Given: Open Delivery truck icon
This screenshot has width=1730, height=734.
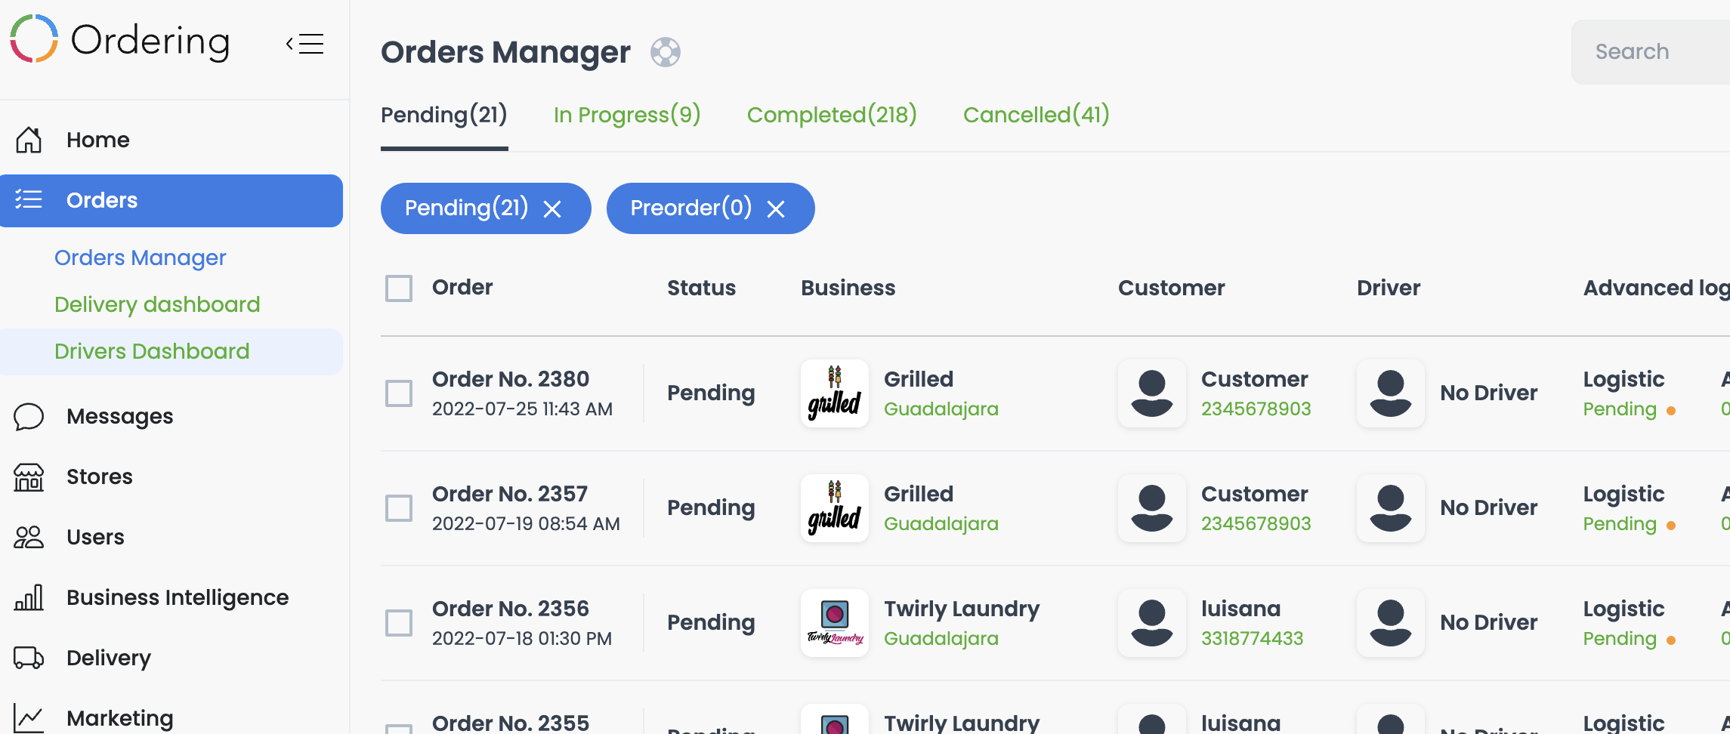Looking at the screenshot, I should [x=29, y=658].
